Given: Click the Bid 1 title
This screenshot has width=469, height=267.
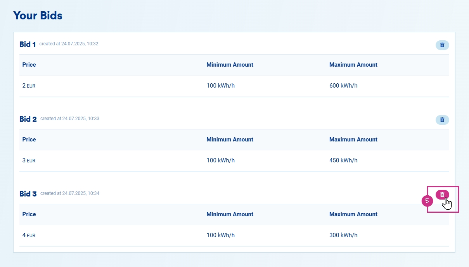Looking at the screenshot, I should [x=28, y=44].
